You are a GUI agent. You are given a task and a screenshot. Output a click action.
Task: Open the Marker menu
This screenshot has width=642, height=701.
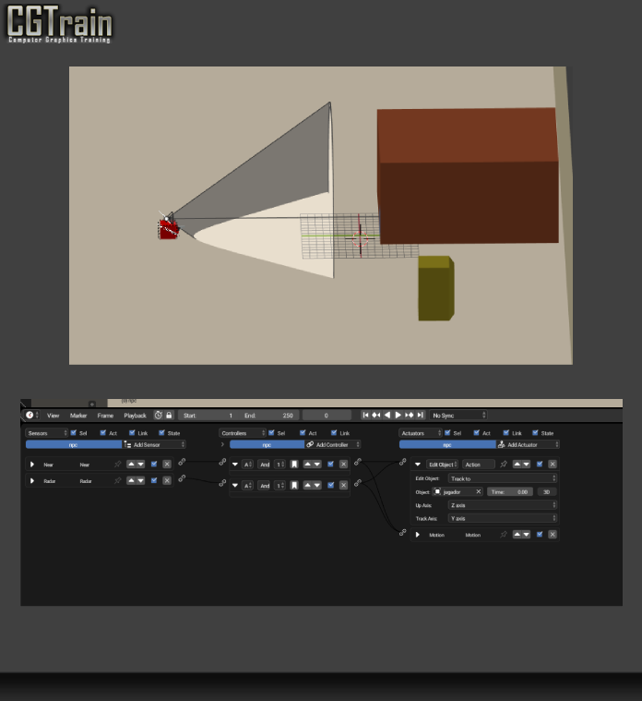[78, 416]
